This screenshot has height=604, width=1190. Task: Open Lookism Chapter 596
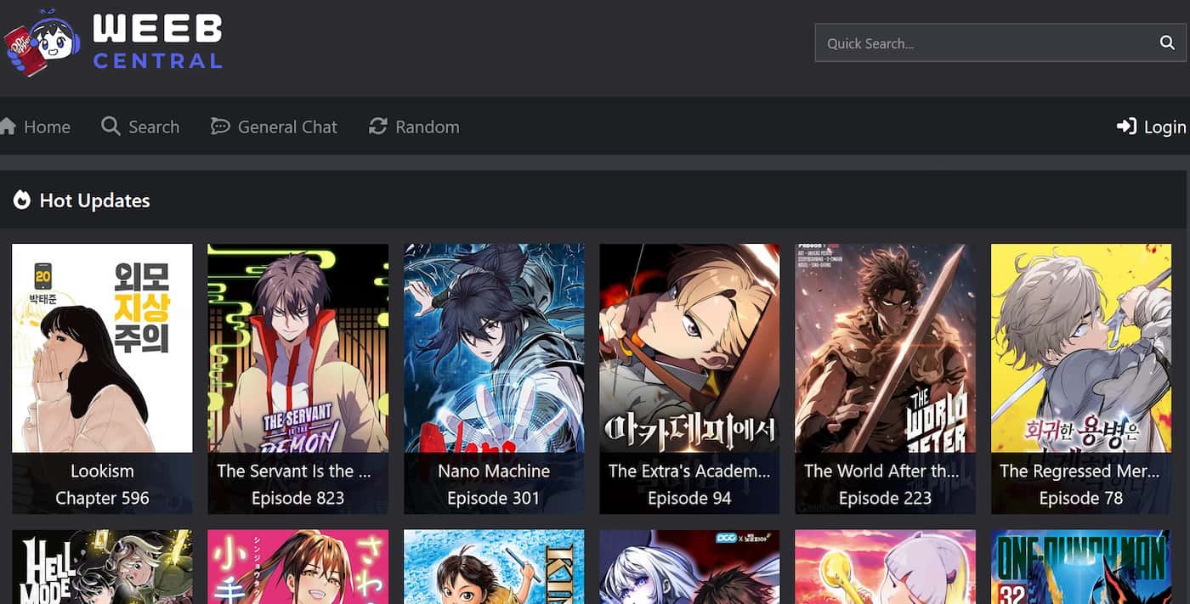click(x=102, y=498)
